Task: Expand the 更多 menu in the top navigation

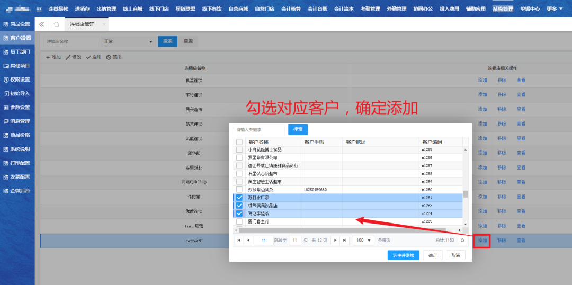Action: 555,9
